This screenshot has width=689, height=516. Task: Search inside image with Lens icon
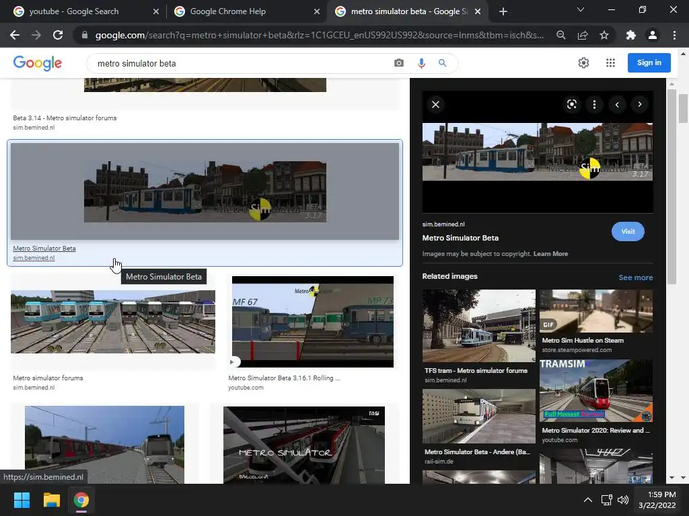[572, 104]
